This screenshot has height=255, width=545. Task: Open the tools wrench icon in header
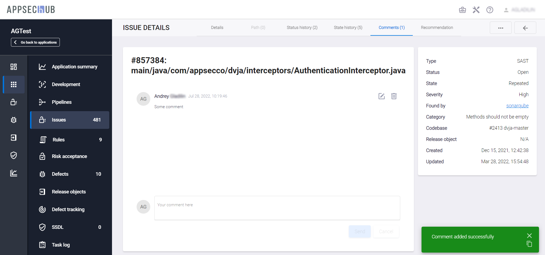pos(476,10)
